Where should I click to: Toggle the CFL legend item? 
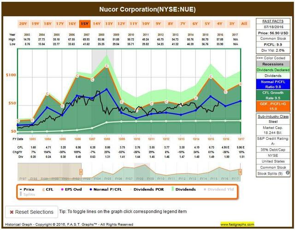coord(48,189)
